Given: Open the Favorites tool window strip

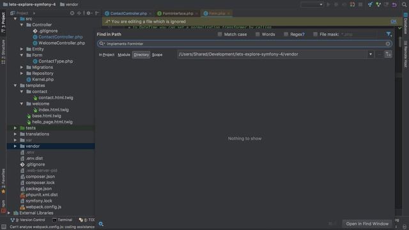Looking at the screenshot, I should click(3, 181).
